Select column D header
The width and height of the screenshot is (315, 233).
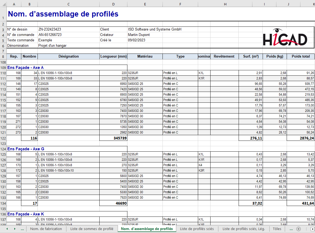[113, 4]
